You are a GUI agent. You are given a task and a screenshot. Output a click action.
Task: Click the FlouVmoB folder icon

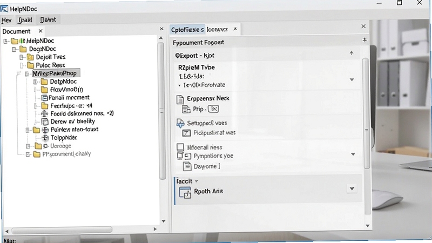[x=44, y=90]
